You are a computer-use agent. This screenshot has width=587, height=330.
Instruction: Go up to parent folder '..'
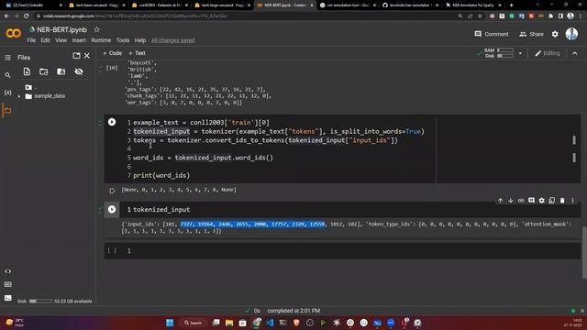click(30, 87)
